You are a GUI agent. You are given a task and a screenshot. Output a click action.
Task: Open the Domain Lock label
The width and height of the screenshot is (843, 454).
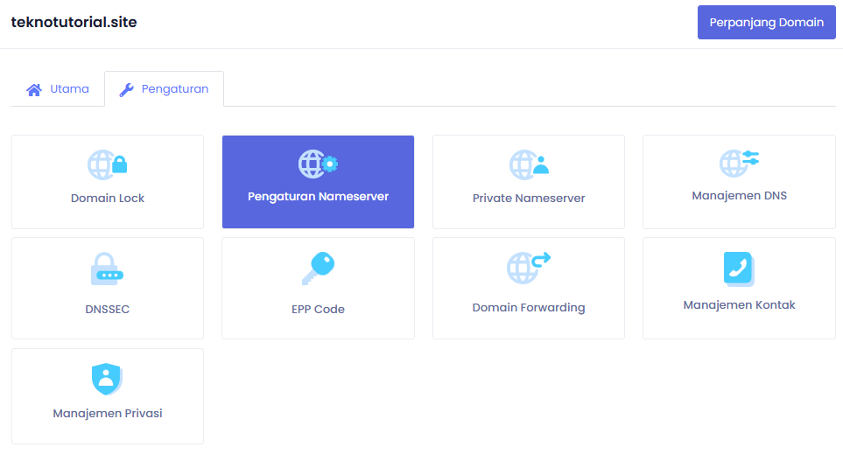[108, 199]
